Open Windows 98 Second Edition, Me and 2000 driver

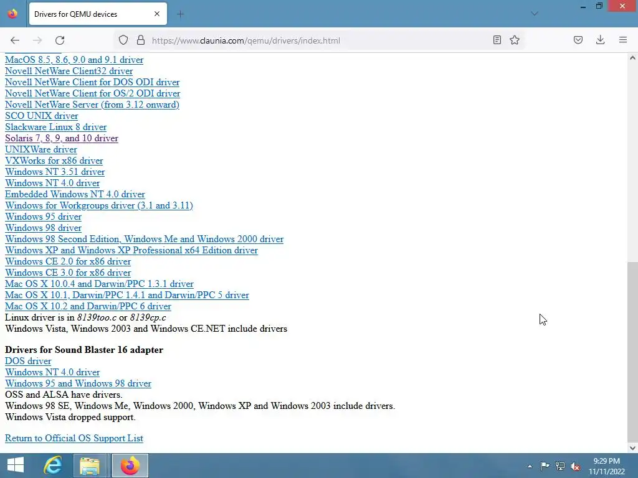(144, 239)
